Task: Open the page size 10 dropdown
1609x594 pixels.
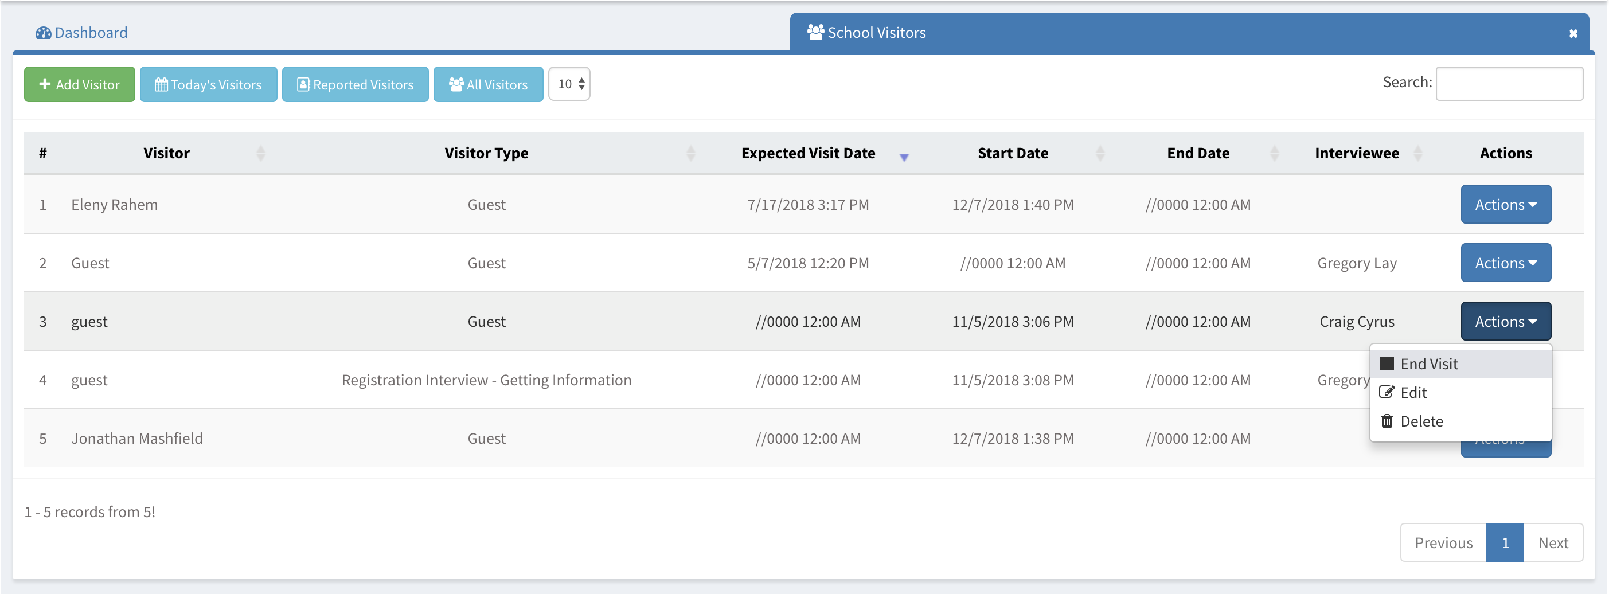Action: [569, 84]
